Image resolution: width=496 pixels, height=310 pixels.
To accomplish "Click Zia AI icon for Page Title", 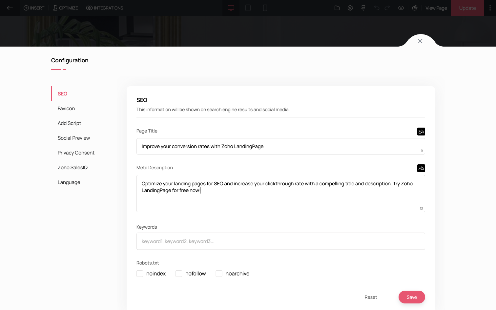I will [421, 132].
